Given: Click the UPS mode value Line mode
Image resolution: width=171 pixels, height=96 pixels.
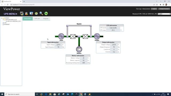Looking at the screenshot, I should pyautogui.click(x=113, y=28).
